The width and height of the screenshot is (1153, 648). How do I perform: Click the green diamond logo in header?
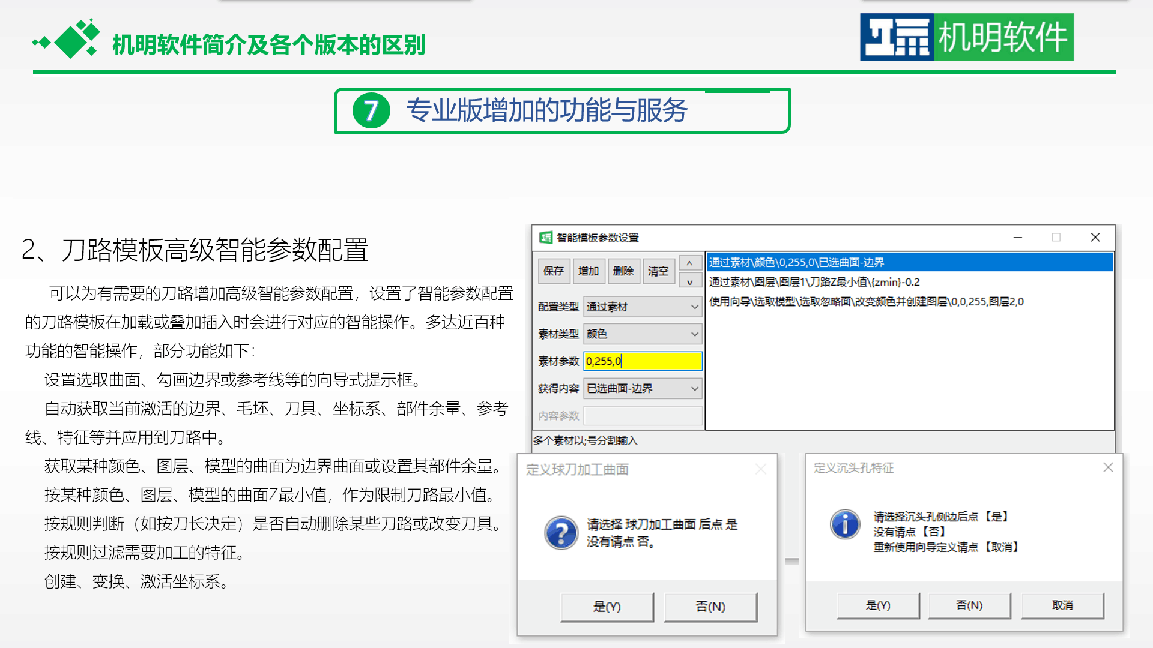pos(67,38)
